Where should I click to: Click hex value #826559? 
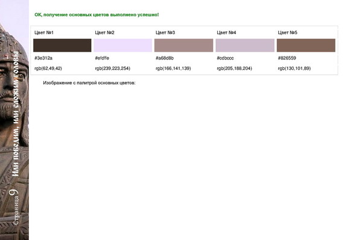[287, 58]
